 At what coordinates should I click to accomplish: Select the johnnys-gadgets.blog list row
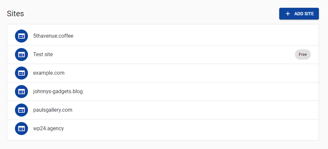click(x=163, y=92)
